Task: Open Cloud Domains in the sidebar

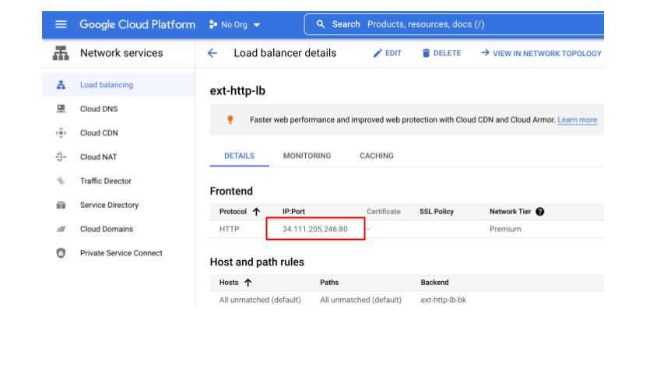Action: tap(107, 229)
